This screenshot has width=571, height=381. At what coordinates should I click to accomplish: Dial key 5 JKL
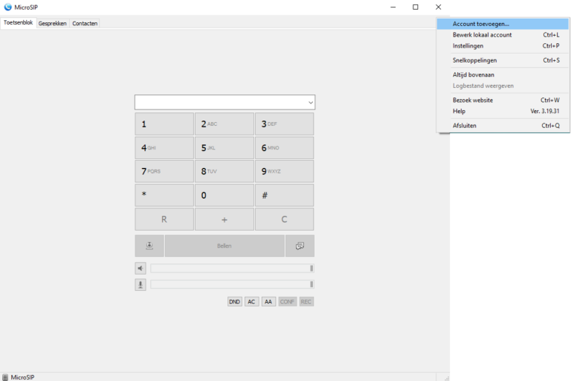tap(225, 147)
